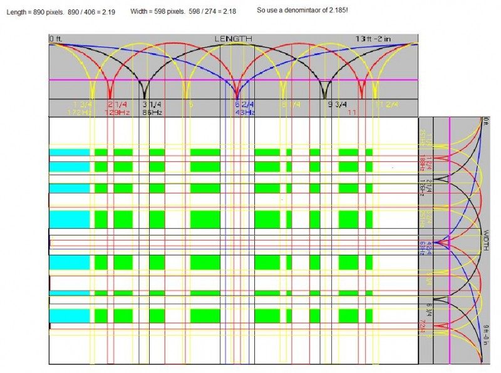
Task: Click the 'LENGTH' axis title
Action: point(233,39)
